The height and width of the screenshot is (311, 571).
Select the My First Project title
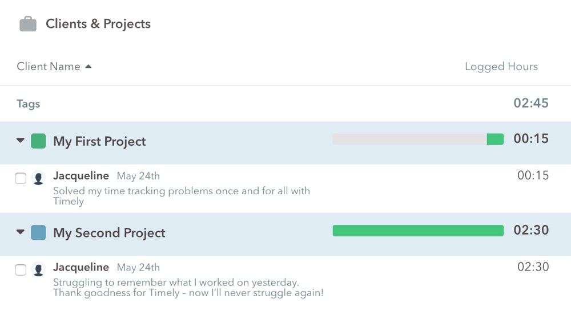coord(99,141)
